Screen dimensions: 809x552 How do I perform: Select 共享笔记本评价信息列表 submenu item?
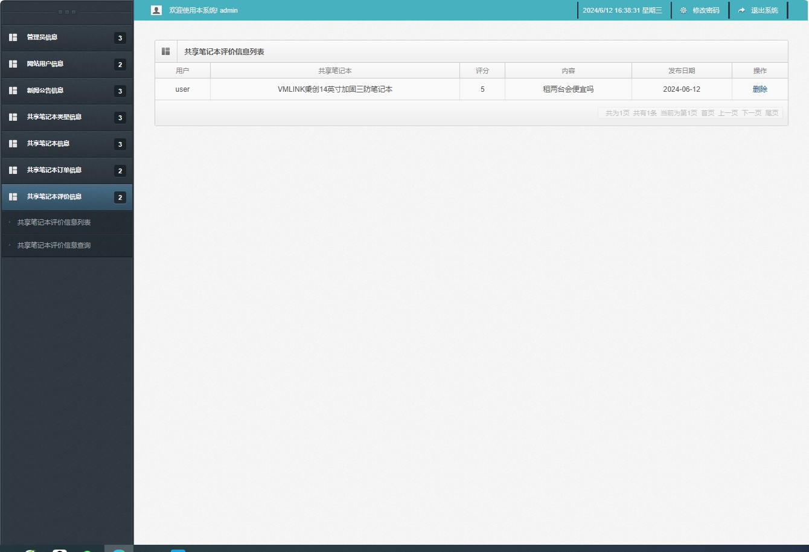coord(54,222)
